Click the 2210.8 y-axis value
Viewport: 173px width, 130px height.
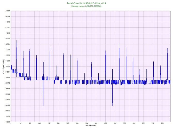click(x=8, y=105)
